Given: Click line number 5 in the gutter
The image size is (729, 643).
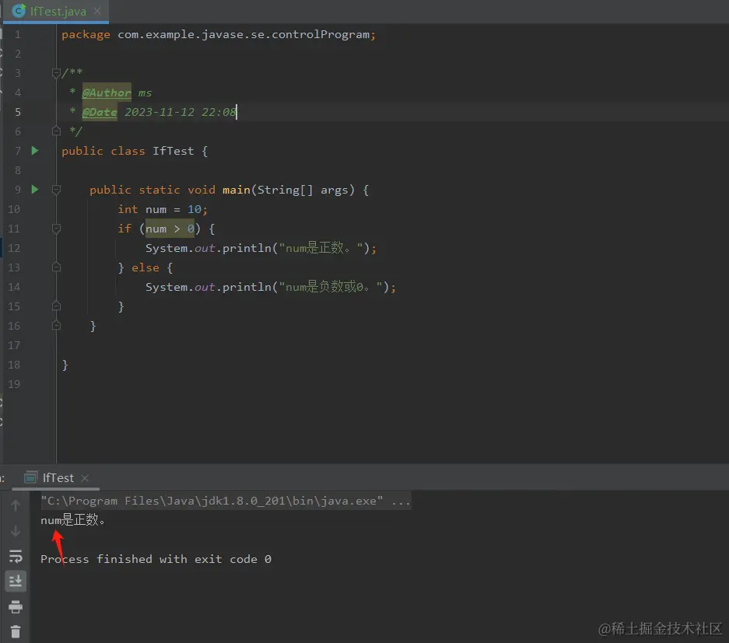Looking at the screenshot, I should (x=18, y=112).
